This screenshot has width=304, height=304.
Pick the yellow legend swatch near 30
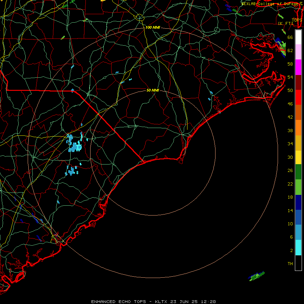click(298, 157)
